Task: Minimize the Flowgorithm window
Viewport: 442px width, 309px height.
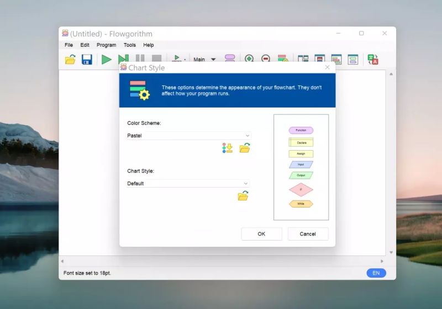Action: point(338,33)
